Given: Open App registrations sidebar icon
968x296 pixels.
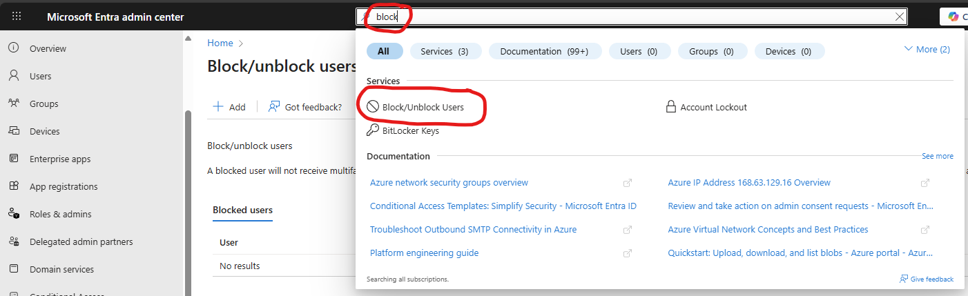Looking at the screenshot, I should 13,186.
